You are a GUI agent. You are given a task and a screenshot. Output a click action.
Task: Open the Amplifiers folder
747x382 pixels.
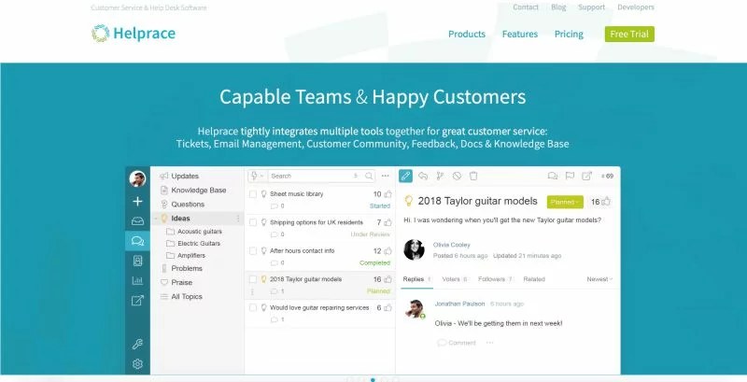click(191, 255)
